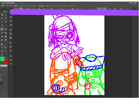Screen dimensions: 139x104
Task: Select the Hand move-canvas tool
Action: [x=2, y=15]
